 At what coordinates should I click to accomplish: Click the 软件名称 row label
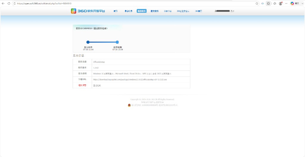tap(82, 62)
